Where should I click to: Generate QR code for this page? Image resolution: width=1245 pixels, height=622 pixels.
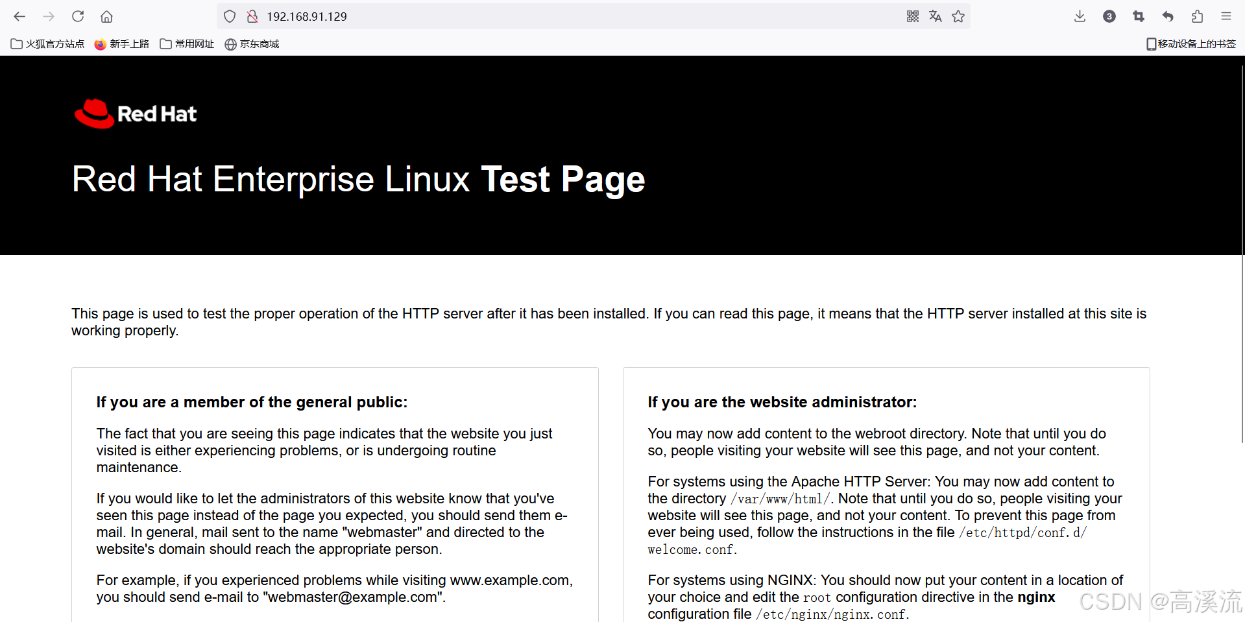913,16
